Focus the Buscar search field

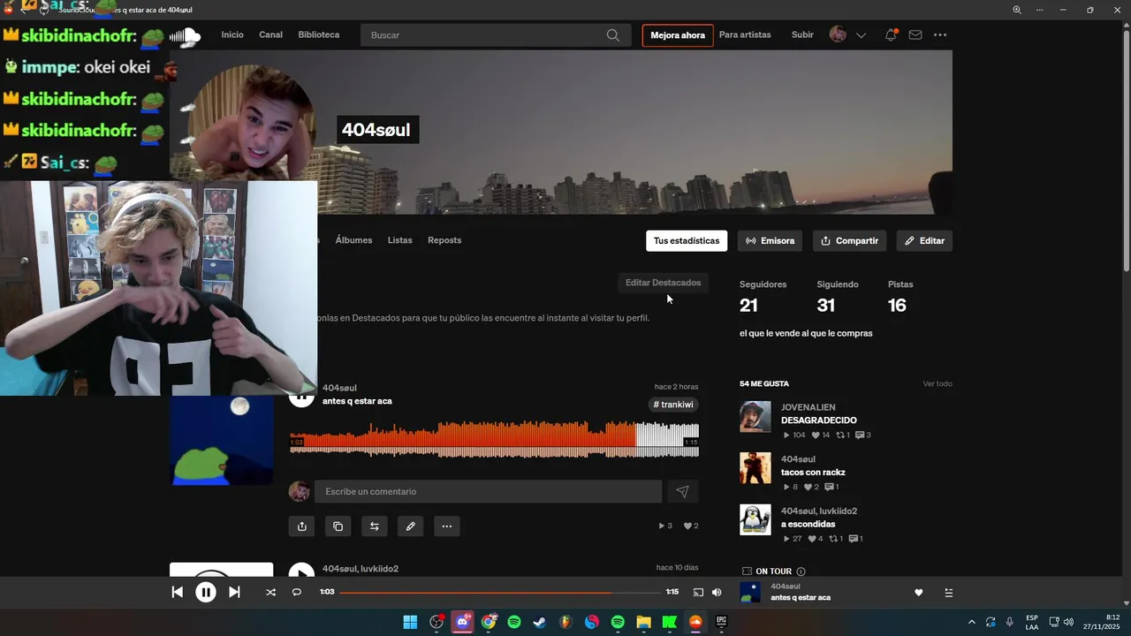495,35
